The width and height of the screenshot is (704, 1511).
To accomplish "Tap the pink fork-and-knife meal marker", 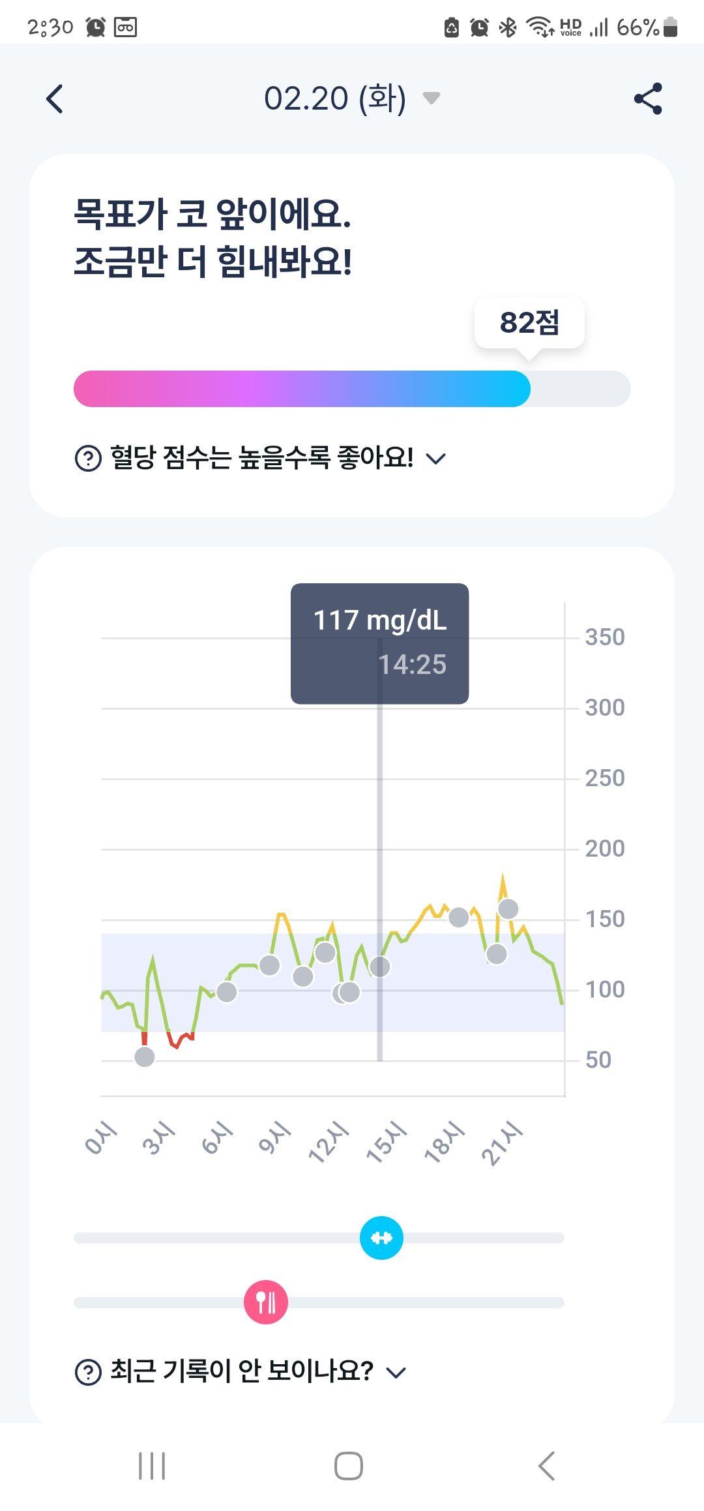I will pos(266,1302).
